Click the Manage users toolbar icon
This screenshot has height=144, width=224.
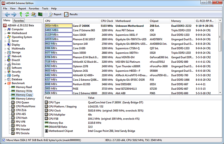[x=34, y=14]
